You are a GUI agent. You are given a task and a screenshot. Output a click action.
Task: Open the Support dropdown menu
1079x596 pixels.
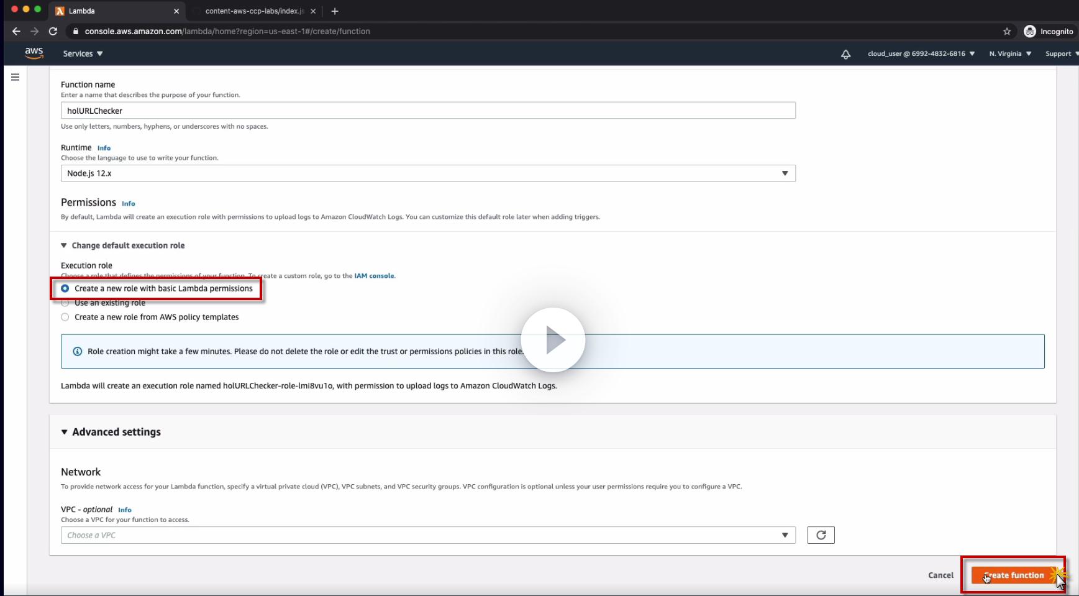pyautogui.click(x=1062, y=54)
